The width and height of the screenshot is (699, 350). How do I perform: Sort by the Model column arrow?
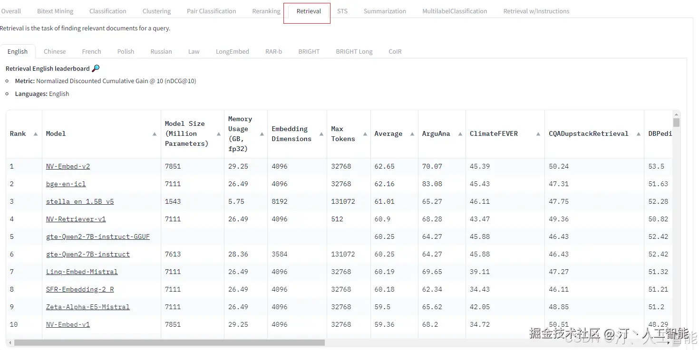[x=155, y=134]
